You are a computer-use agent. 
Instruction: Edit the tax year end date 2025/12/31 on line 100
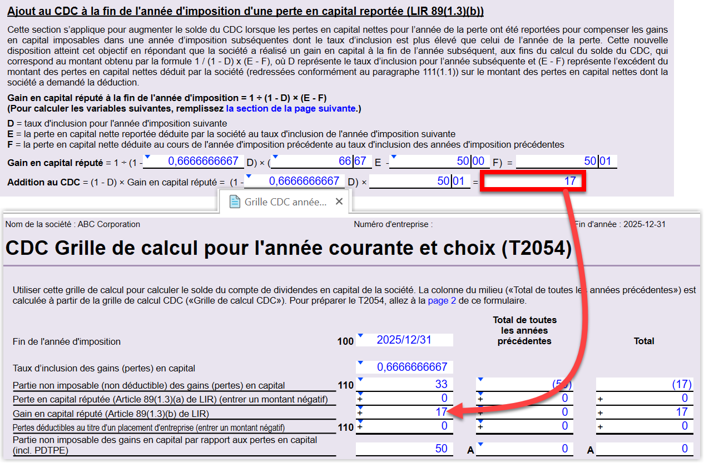(x=405, y=340)
